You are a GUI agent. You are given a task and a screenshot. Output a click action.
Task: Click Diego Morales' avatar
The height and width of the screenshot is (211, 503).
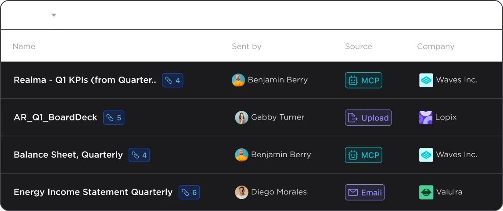[241, 193]
